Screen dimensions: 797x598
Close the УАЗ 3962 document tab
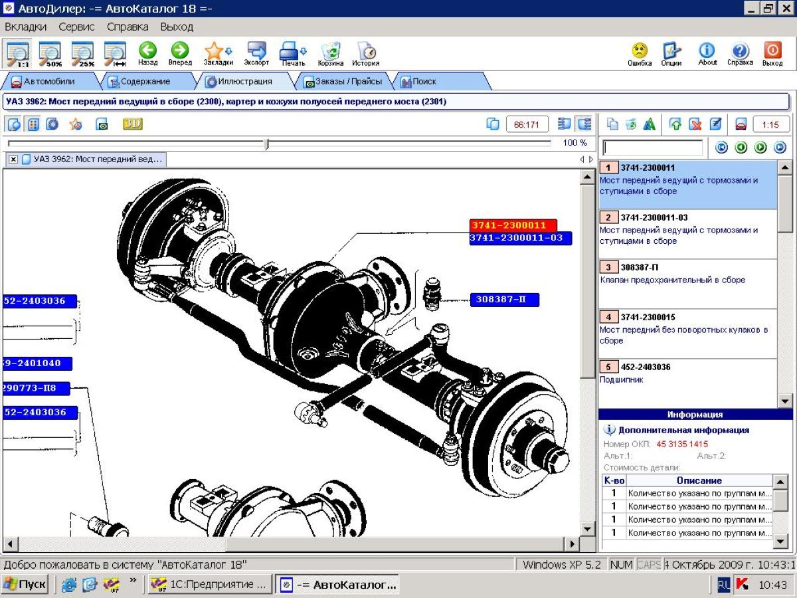[x=13, y=159]
